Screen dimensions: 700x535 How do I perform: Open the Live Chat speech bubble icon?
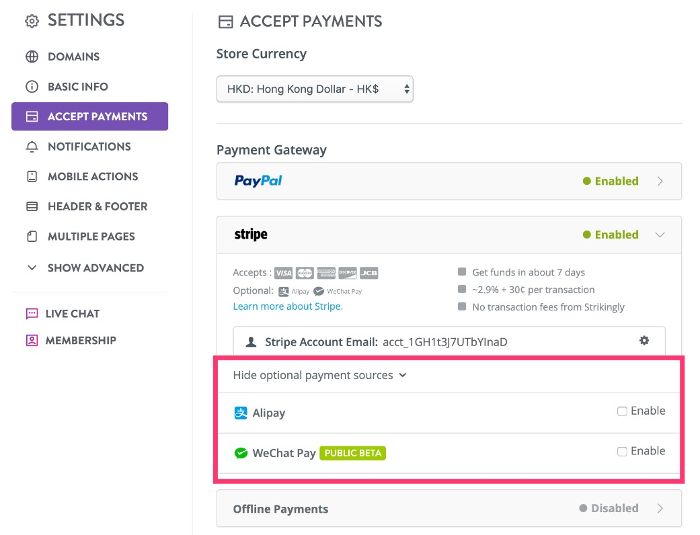coord(31,313)
